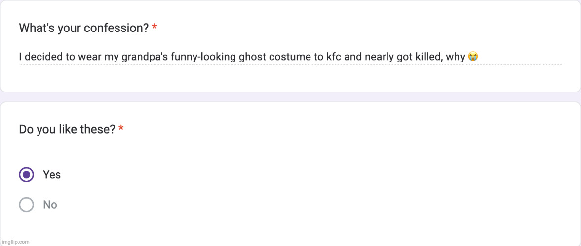This screenshot has width=581, height=246.
Task: Click the "What's your confession?" question title
Action: coord(83,28)
